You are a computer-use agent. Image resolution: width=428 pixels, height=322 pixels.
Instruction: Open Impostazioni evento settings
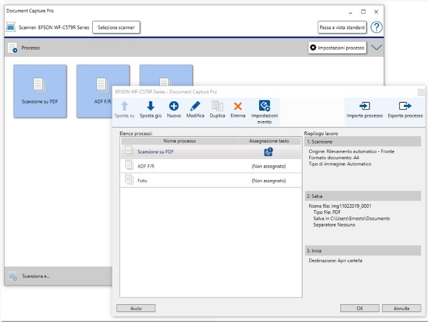[x=264, y=106]
